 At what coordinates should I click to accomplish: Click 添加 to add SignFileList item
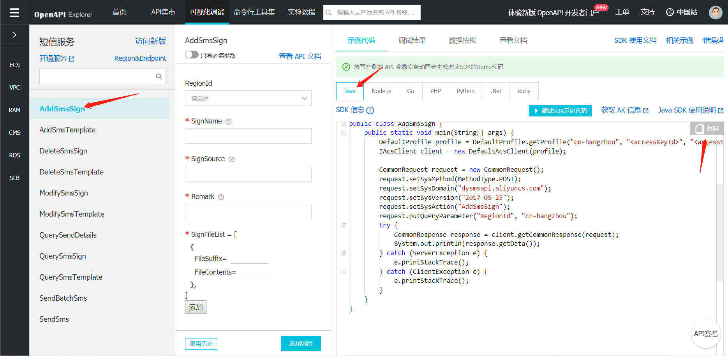pos(196,307)
